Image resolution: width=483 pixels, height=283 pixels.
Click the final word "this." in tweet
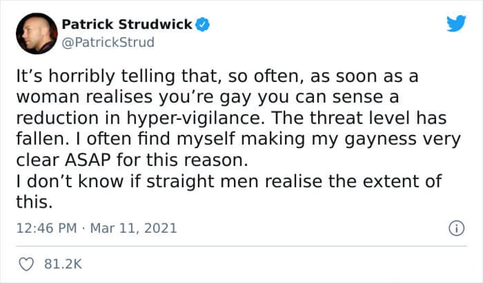[x=34, y=202]
